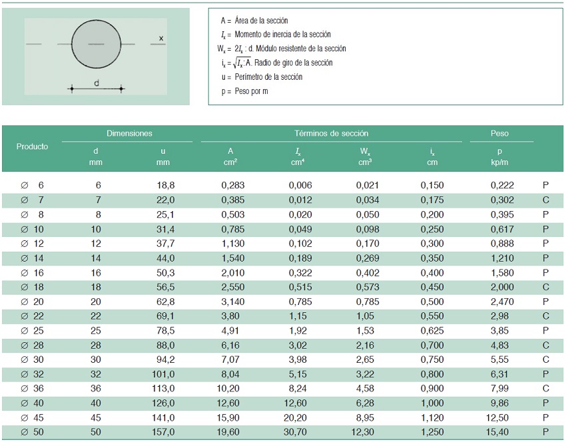566x446 pixels.
Task: Click the 'C' marker in the Ø 7 row
Action: 545,200
